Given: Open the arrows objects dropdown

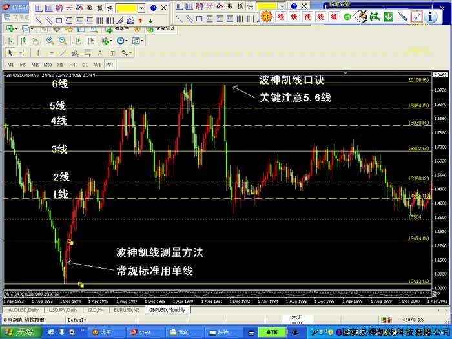Looking at the screenshot, I should pos(130,53).
